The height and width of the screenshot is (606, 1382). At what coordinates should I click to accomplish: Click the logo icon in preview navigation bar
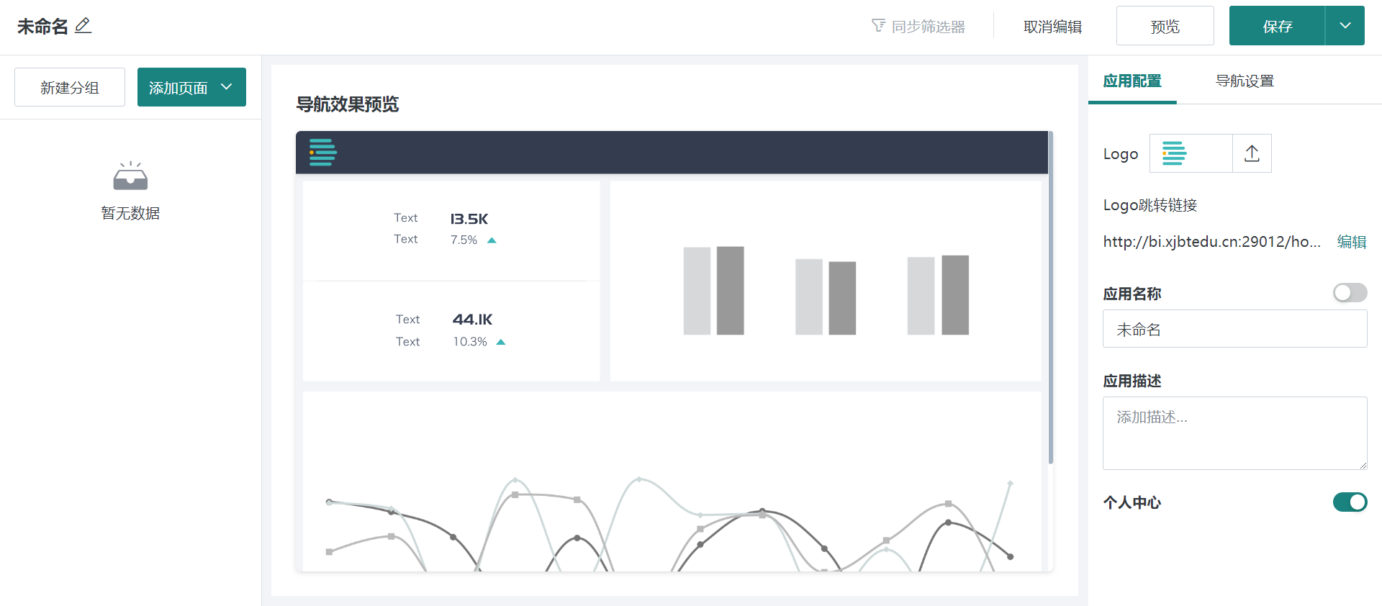coord(322,153)
